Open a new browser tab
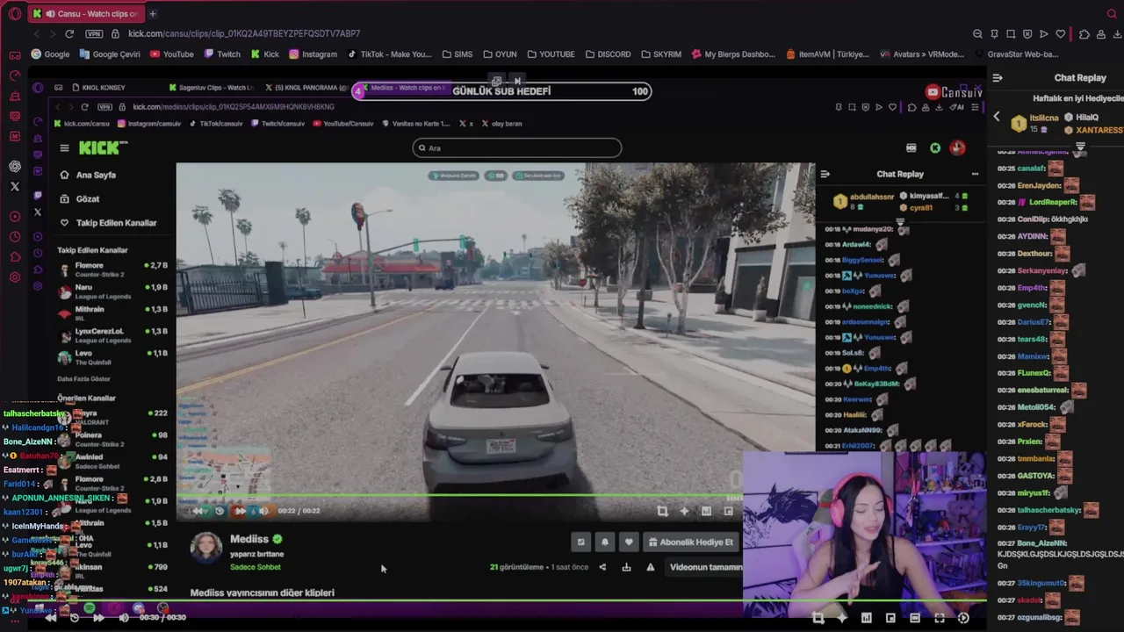Viewport: 1124px width, 632px height. [x=153, y=14]
